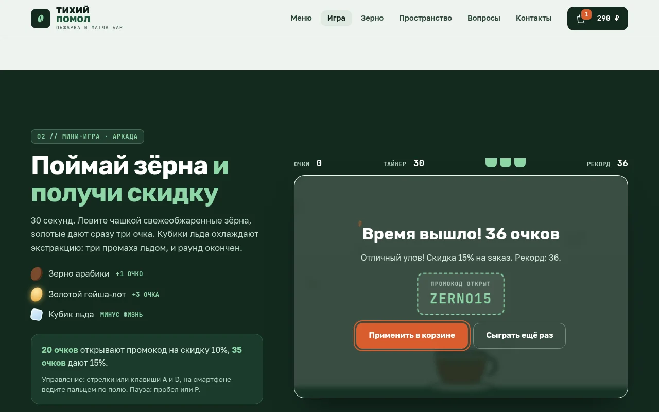Image resolution: width=659 pixels, height=412 pixels.
Task: Click Сыграть ещё раз button
Action: 519,336
